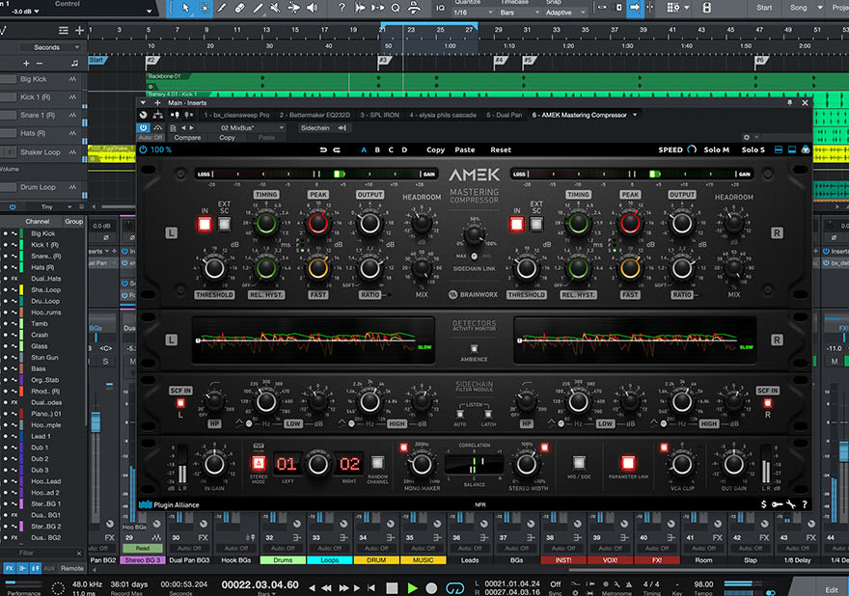Viewport: 849px width, 596px height.
Task: Open the plugin license key icon
Action: pyautogui.click(x=777, y=504)
